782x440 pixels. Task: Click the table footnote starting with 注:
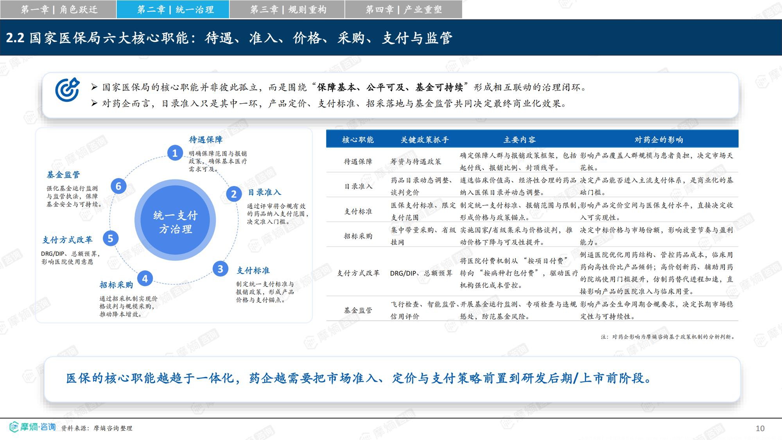point(668,337)
